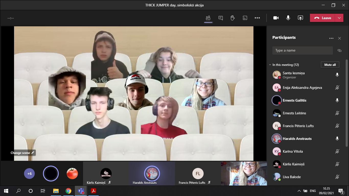Viewport: 349px width, 196px height.
Task: Toggle your microphone mute
Action: coord(288,18)
